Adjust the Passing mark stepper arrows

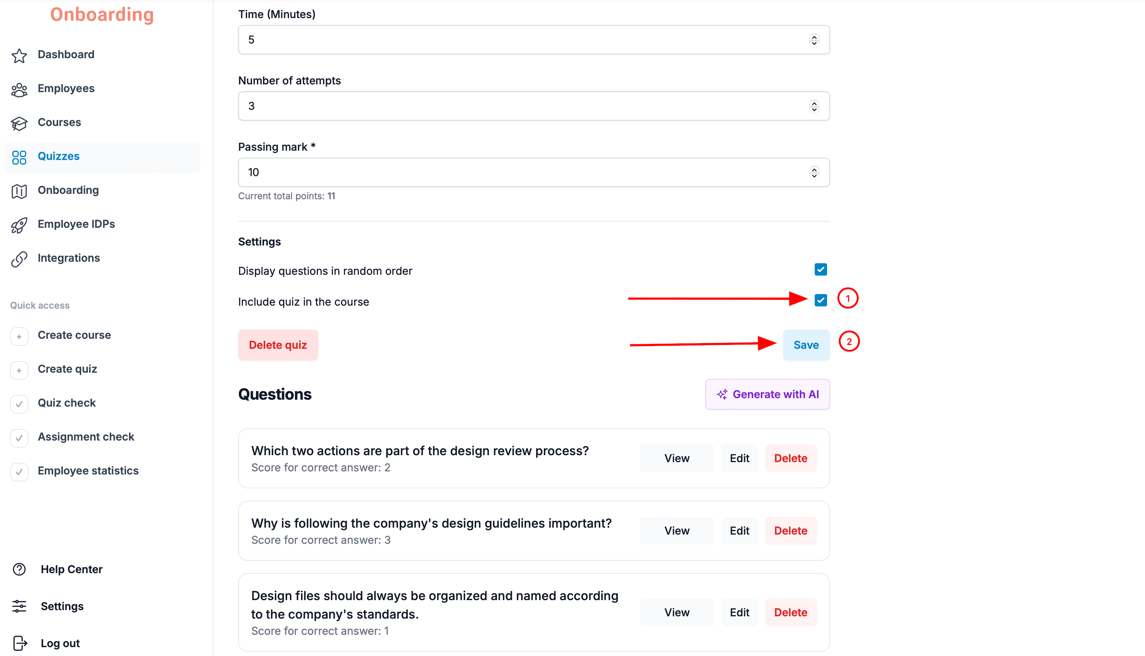(x=814, y=172)
